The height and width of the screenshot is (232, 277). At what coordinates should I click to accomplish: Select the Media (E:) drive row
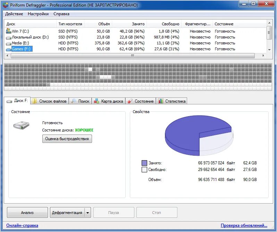pos(135,43)
